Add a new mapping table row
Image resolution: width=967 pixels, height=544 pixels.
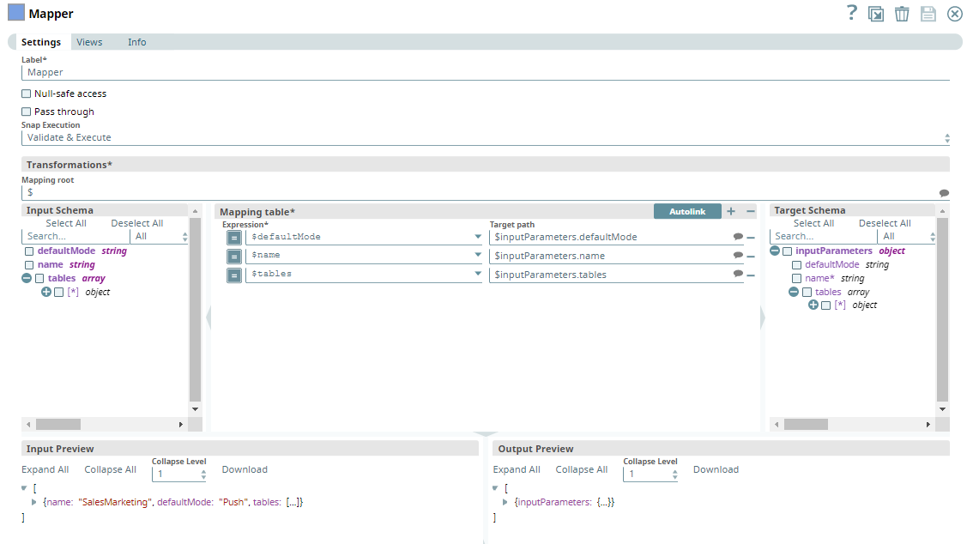click(731, 211)
